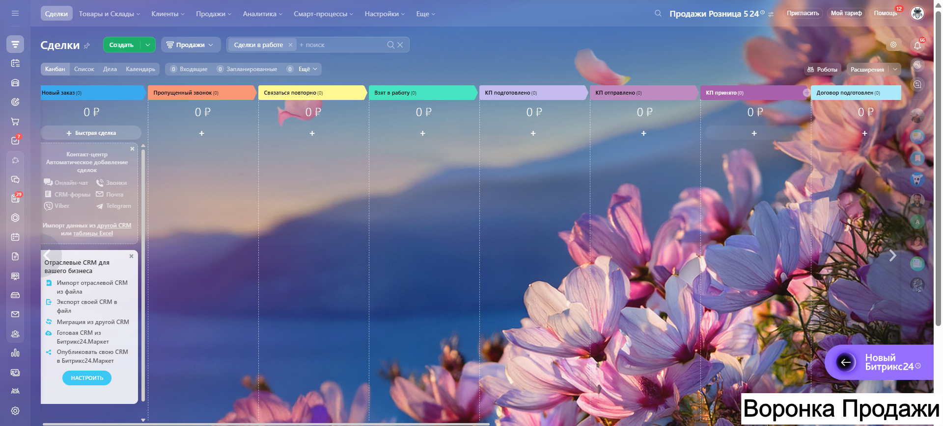Image resolution: width=943 pixels, height=426 pixels.
Task: Switch to the Список view tab
Action: (84, 69)
